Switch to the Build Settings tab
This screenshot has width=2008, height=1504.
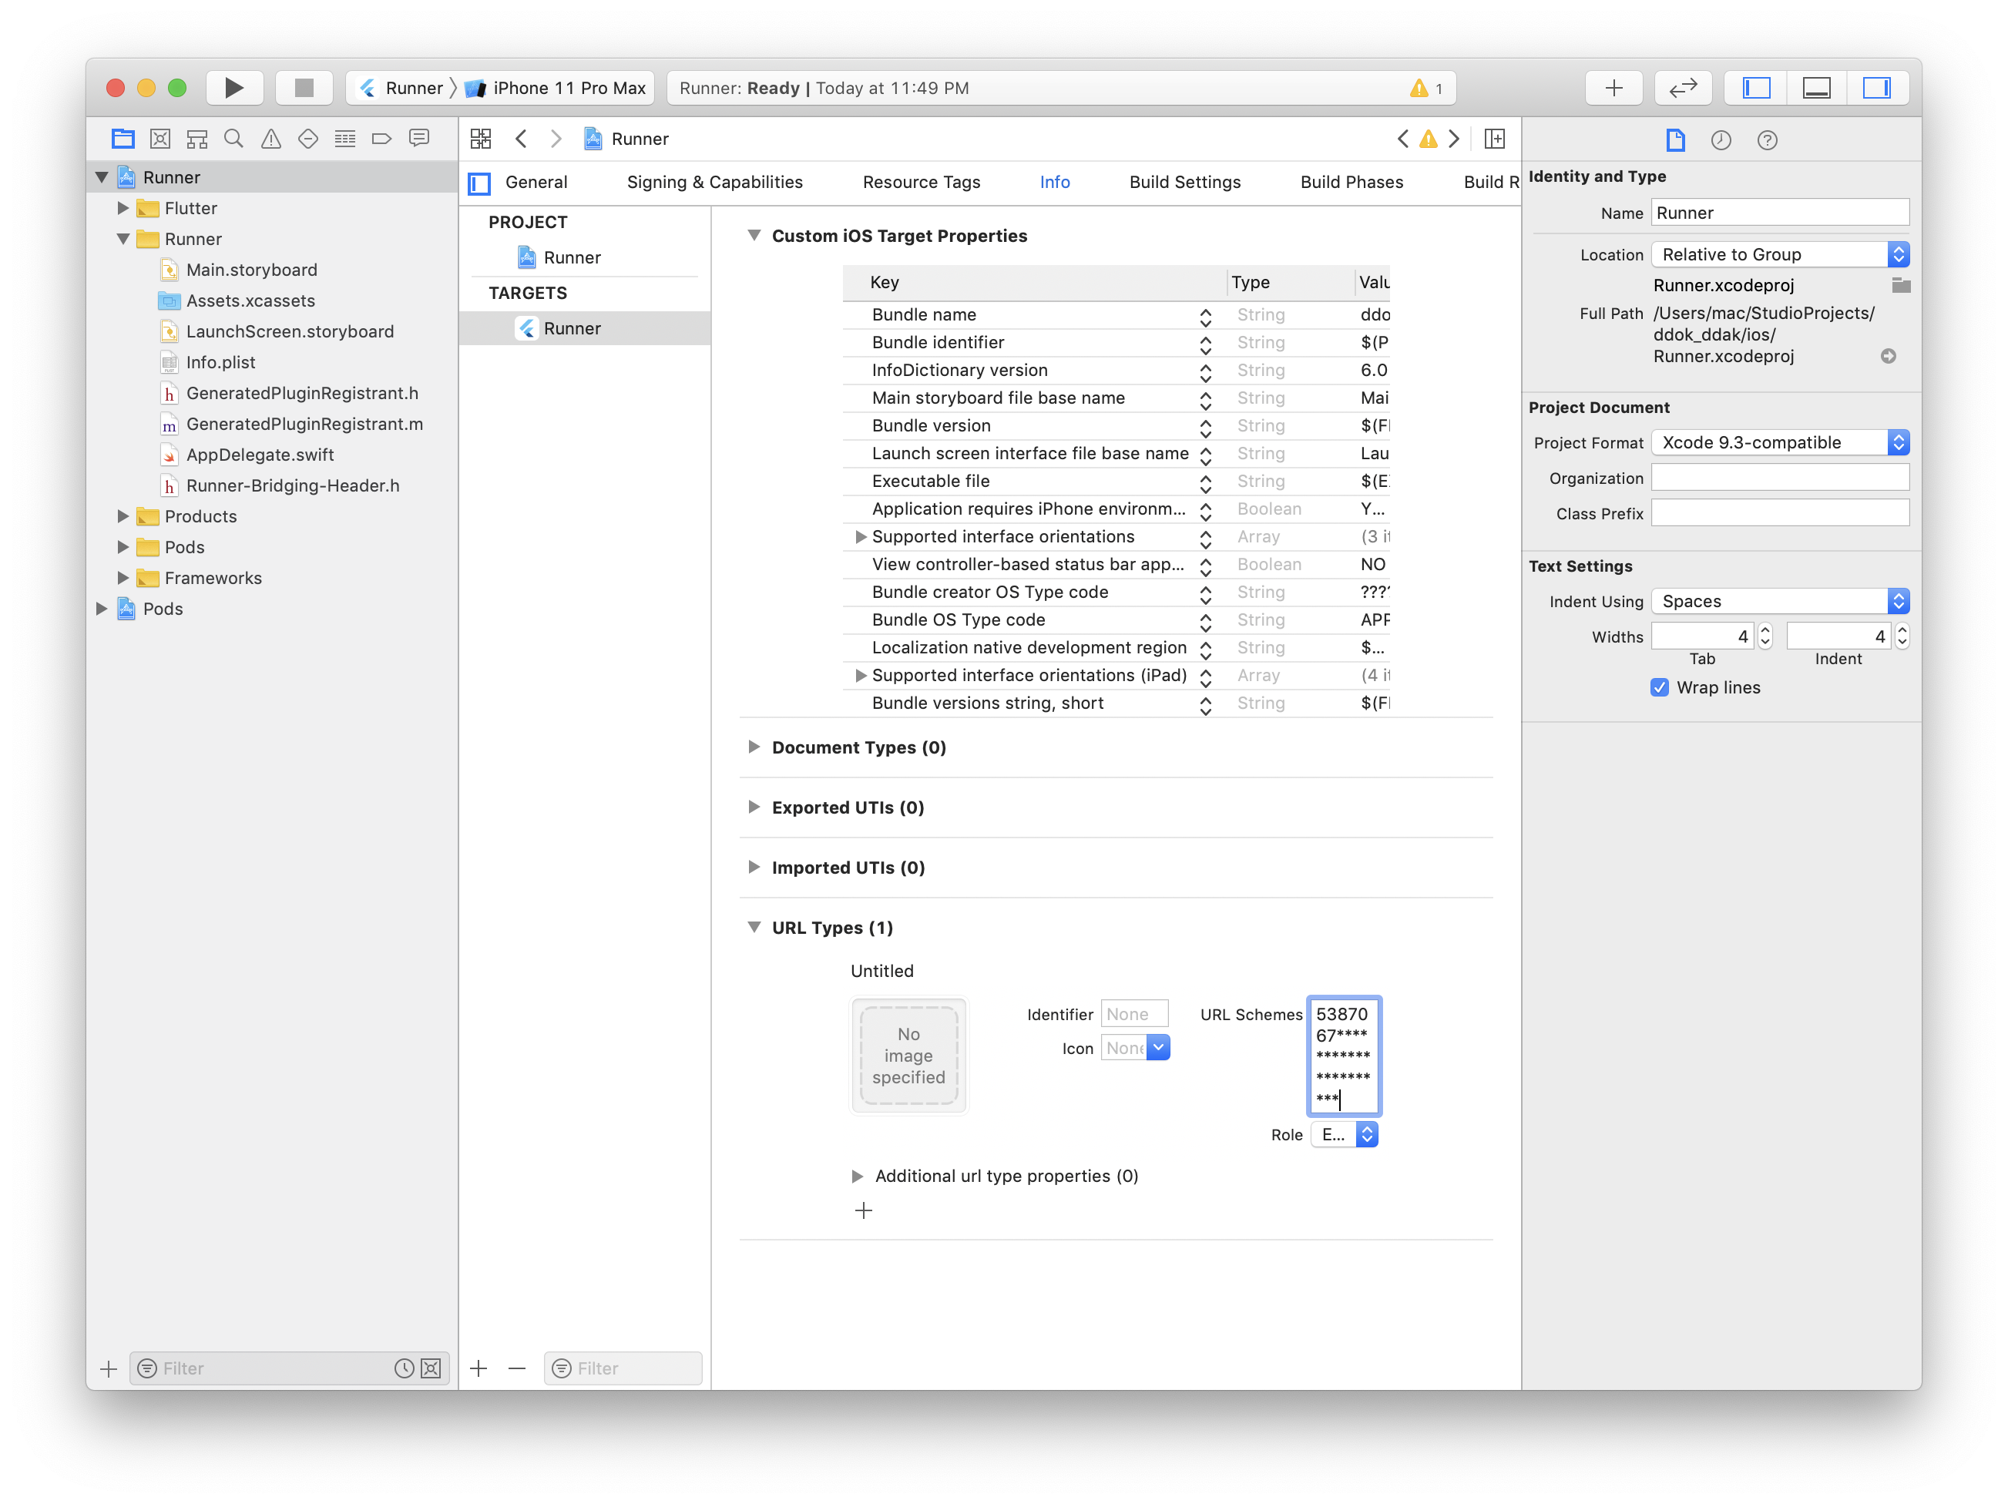pos(1184,183)
